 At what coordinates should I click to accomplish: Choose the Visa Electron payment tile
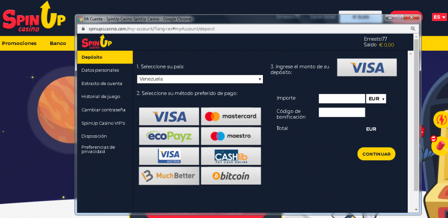(169, 156)
